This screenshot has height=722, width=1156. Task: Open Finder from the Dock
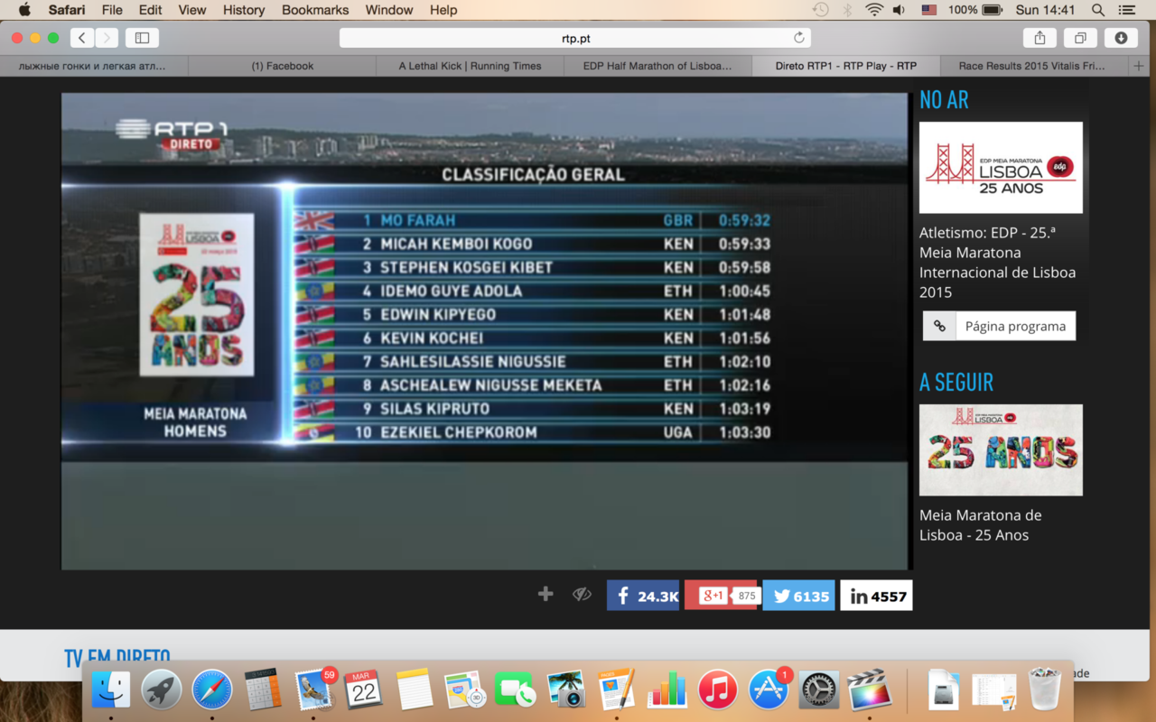tap(111, 690)
